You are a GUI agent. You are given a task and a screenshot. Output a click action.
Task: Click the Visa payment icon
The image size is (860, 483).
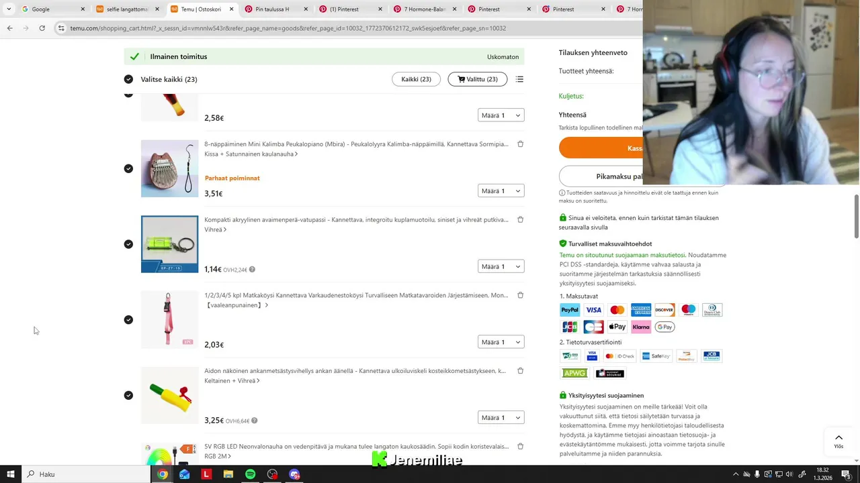(593, 310)
